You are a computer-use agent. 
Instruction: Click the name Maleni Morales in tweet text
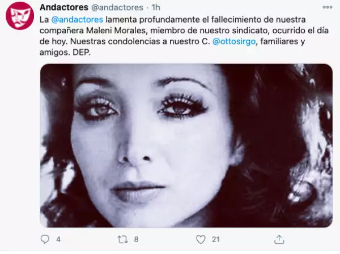click(116, 31)
